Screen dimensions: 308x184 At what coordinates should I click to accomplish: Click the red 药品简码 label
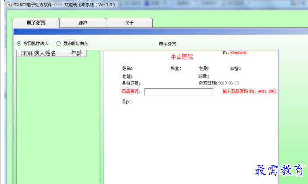(131, 91)
